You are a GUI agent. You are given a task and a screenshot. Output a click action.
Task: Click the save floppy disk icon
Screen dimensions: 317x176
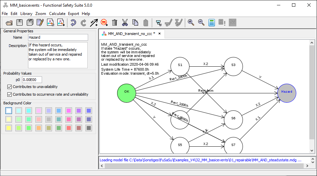tap(20, 23)
